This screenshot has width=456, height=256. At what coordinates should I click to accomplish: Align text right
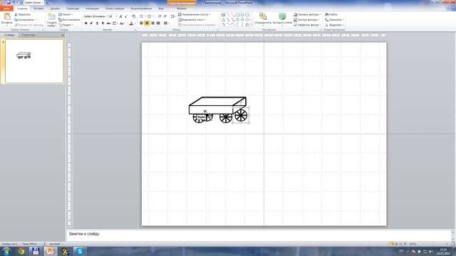152,23
